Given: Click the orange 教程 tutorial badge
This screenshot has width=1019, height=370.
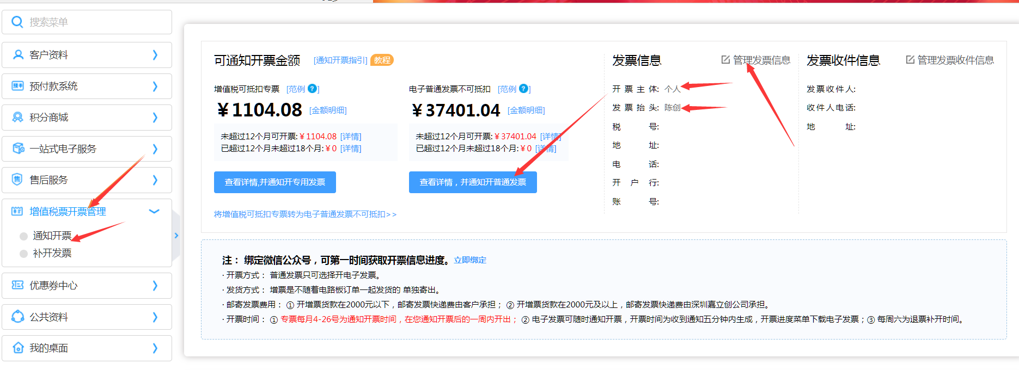Looking at the screenshot, I should pos(382,60).
